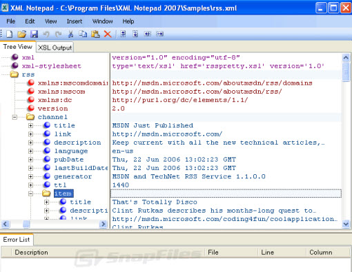
Task: Expand the channel link node
Action: point(30,134)
